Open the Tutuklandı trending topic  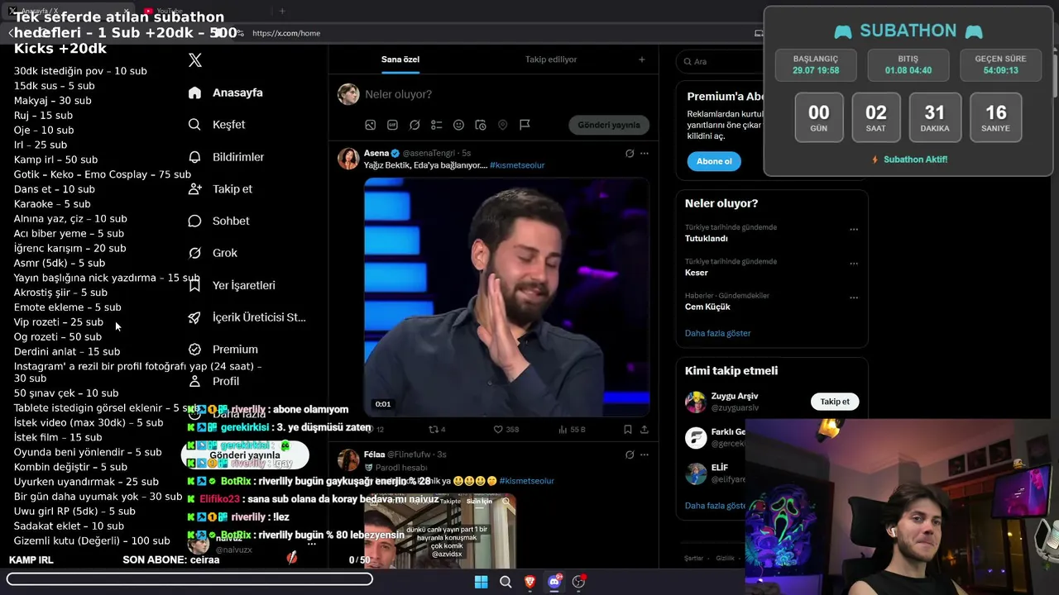[707, 238]
